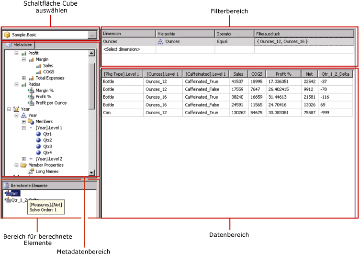Click the 130262 sales value
359x255 pixels.
tap(238, 113)
